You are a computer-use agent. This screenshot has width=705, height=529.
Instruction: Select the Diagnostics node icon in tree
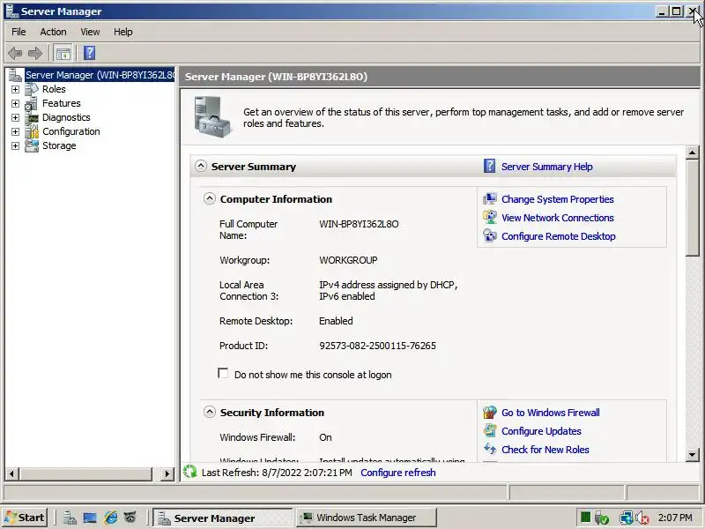[x=32, y=118]
